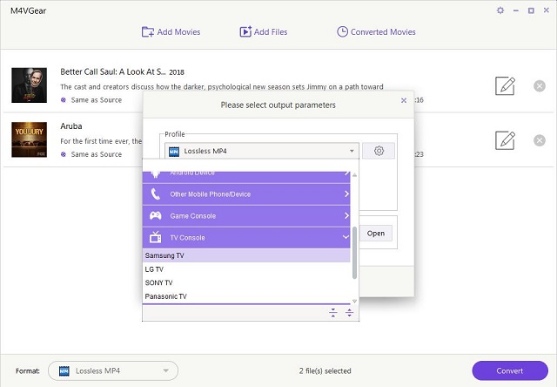The width and height of the screenshot is (557, 387).
Task: Open Converted Movies history
Action: click(x=376, y=32)
